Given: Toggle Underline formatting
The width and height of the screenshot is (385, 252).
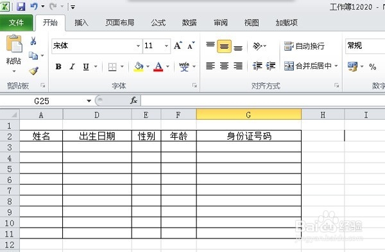Looking at the screenshot, I should point(86,66).
